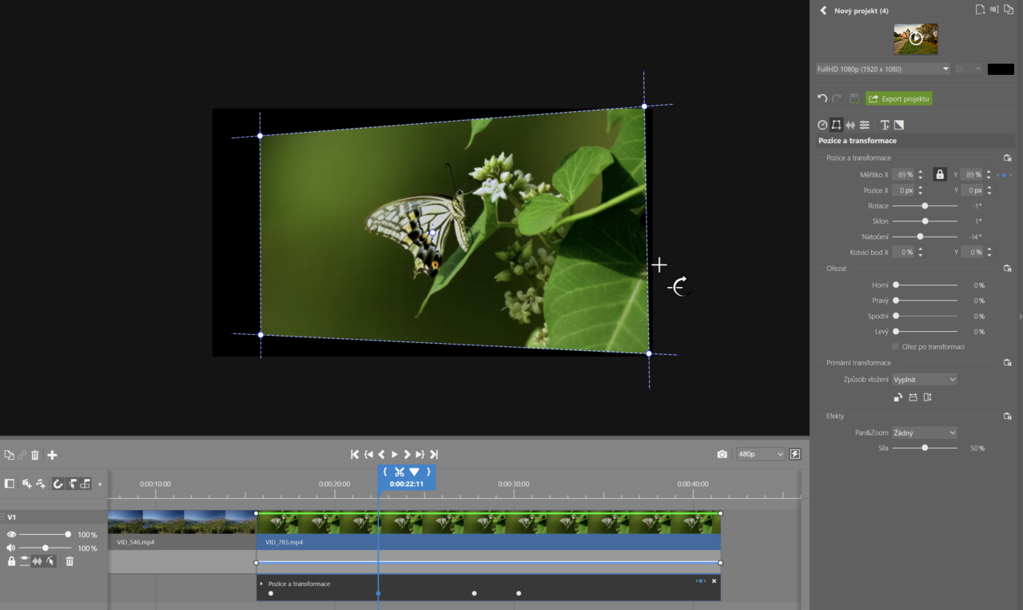
Task: Step one frame forward
Action: click(x=407, y=454)
